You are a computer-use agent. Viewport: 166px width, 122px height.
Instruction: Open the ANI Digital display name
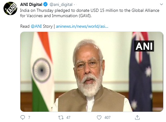pyautogui.click(x=31, y=5)
